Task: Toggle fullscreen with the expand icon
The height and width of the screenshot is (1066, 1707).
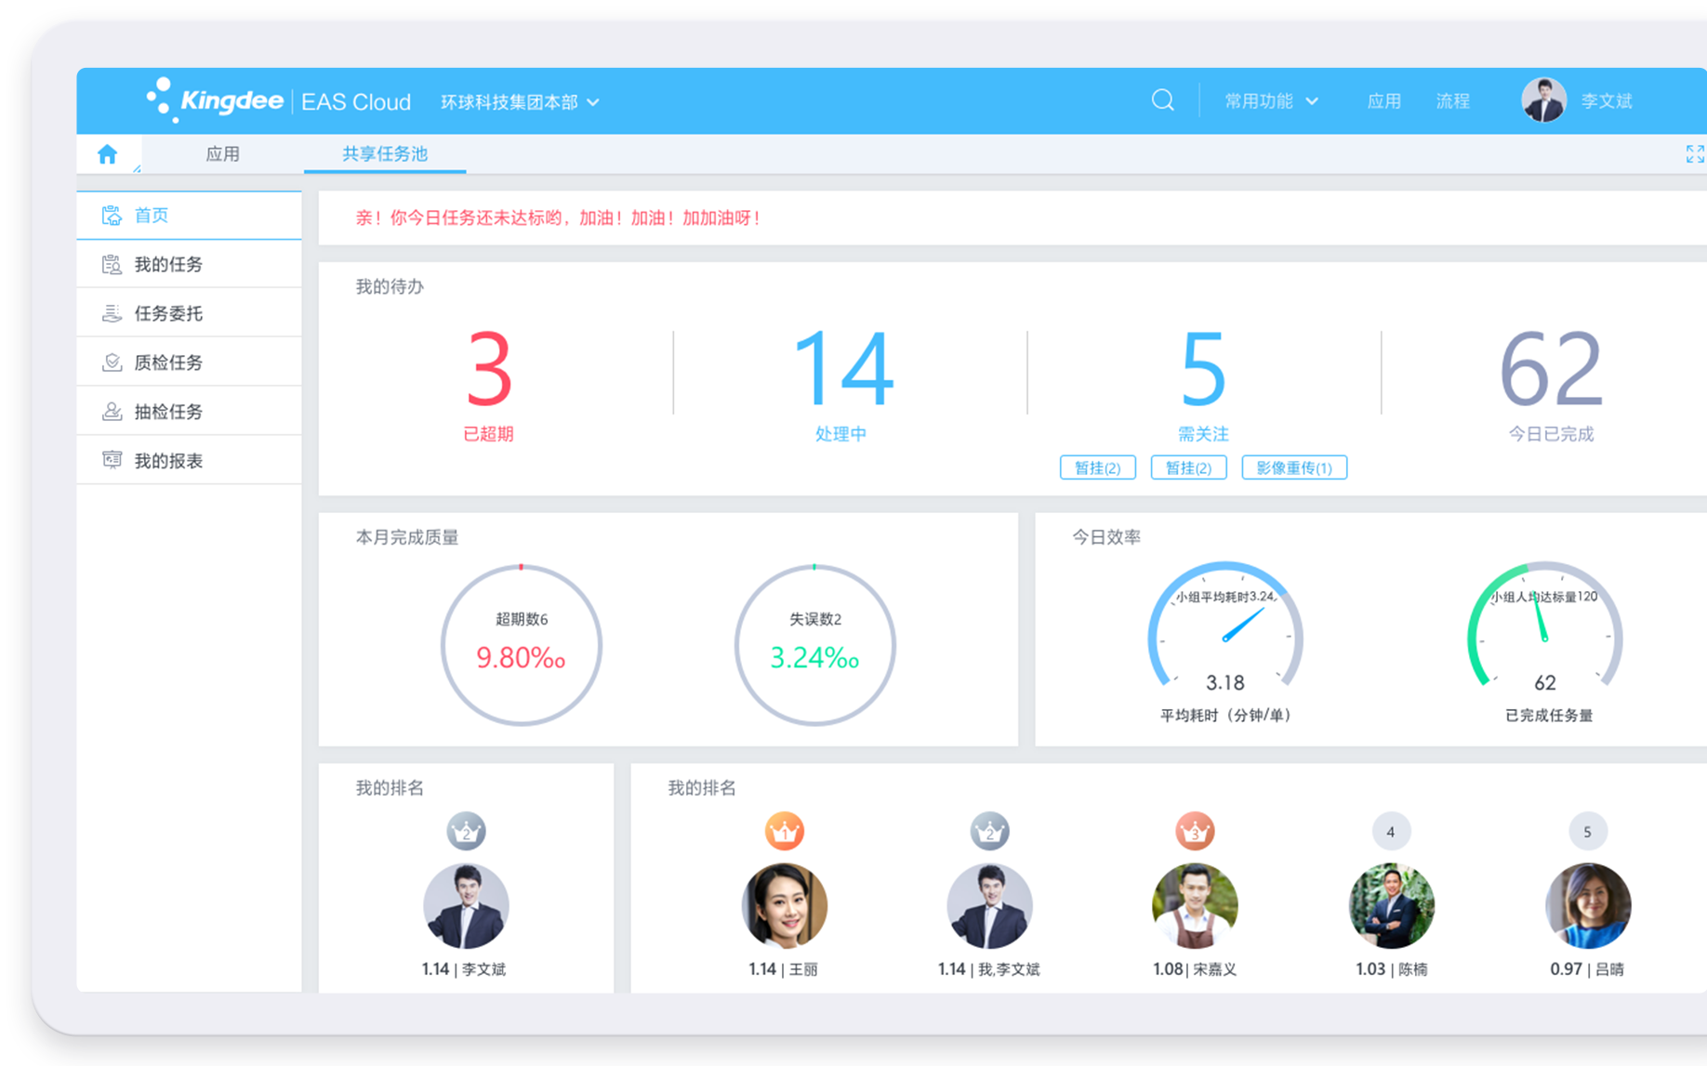Action: (x=1694, y=154)
